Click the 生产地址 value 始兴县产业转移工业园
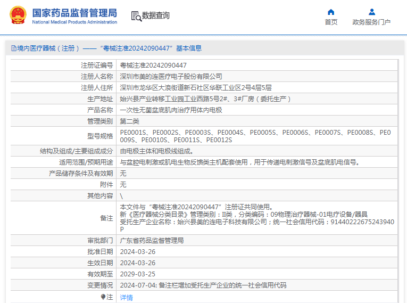 205,99
